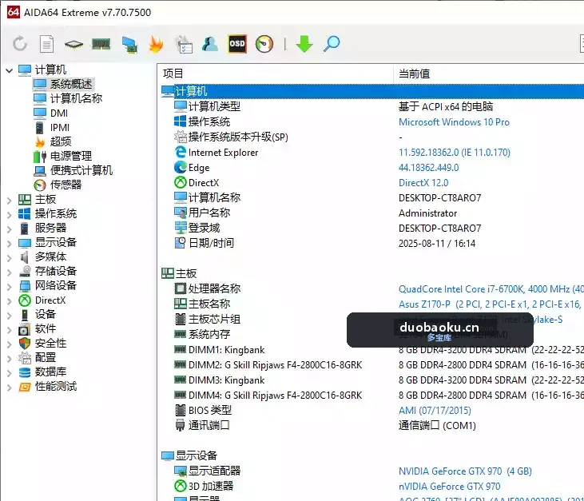
Task: Select 数据库 in the tree
Action: point(50,372)
